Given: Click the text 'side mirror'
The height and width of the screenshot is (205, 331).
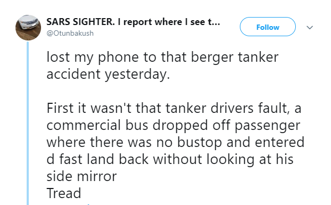Looking at the screenshot, I should point(82,176).
